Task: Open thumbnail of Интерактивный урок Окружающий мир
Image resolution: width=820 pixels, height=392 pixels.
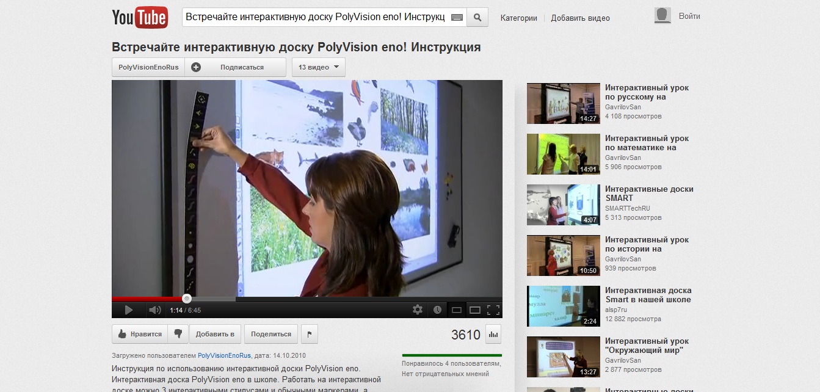Action: (x=564, y=357)
